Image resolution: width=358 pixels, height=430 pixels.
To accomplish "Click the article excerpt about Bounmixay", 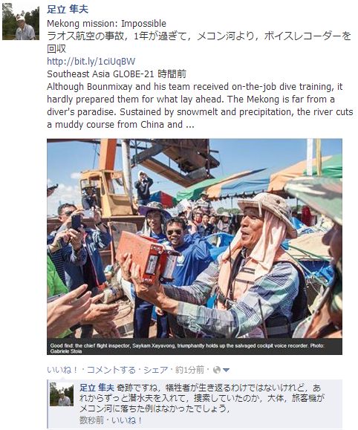I will [x=200, y=105].
